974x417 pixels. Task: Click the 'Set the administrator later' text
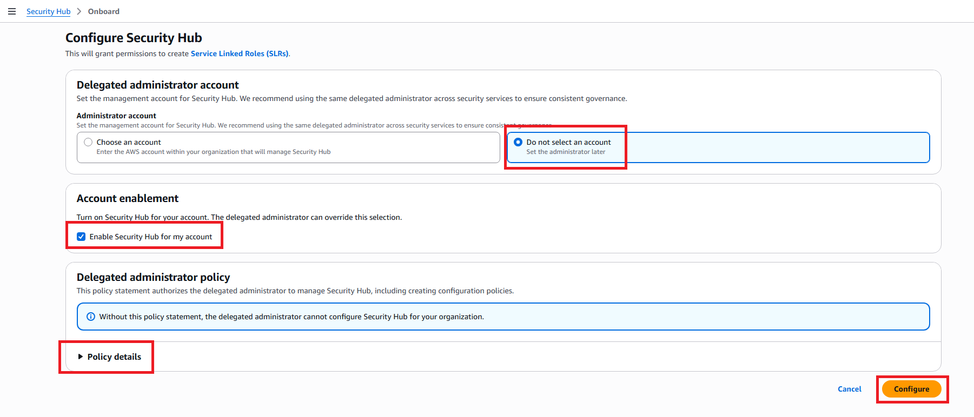pos(566,152)
